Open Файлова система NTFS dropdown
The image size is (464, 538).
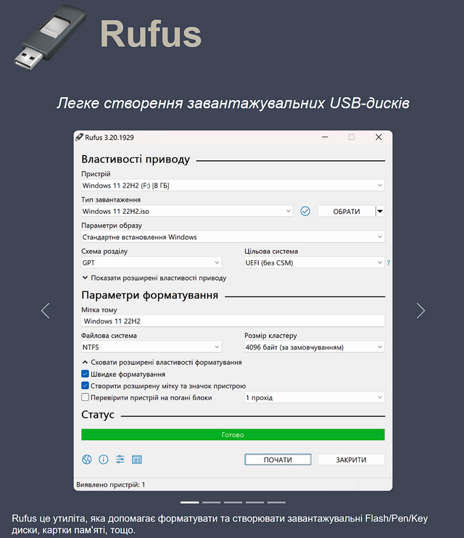click(x=152, y=347)
